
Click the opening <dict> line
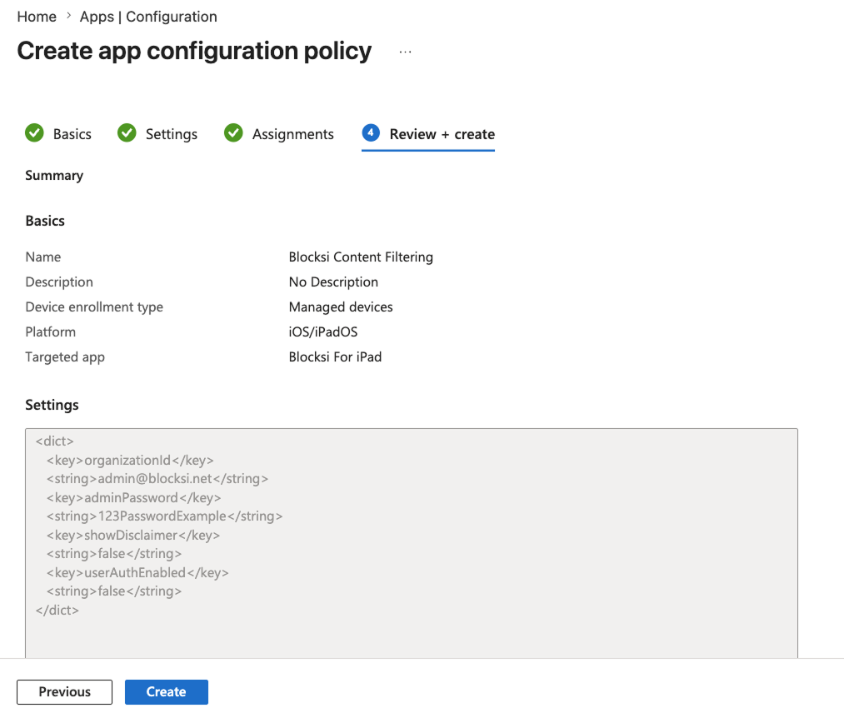(54, 441)
